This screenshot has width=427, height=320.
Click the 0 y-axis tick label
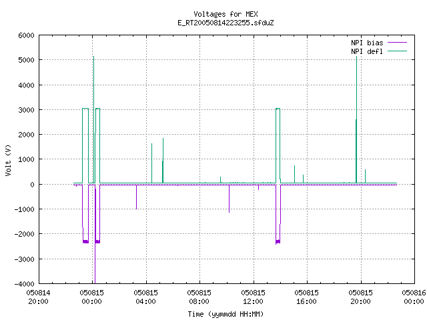(x=33, y=185)
